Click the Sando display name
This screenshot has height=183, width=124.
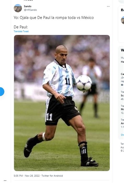[x=27, y=6]
